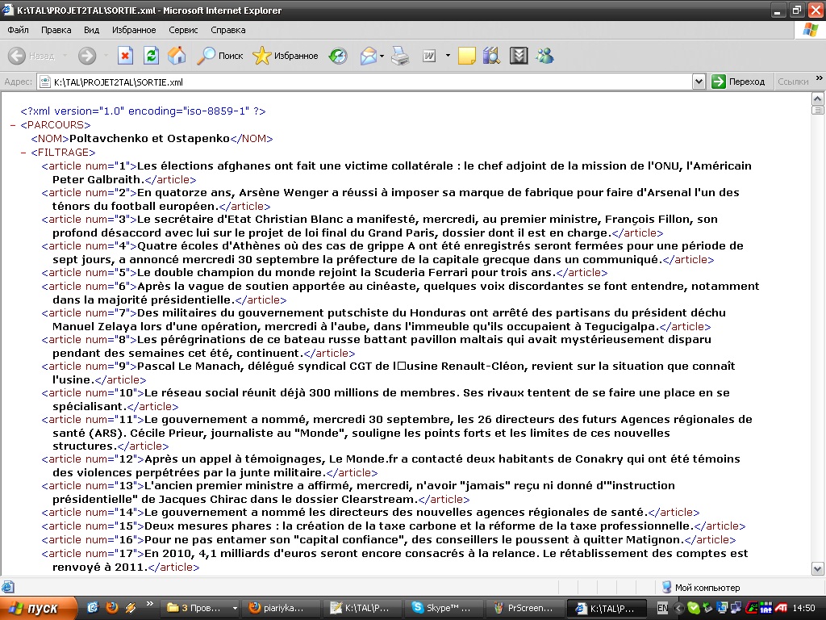
Task: Click the yellow note toolbar icon
Action: (x=467, y=56)
